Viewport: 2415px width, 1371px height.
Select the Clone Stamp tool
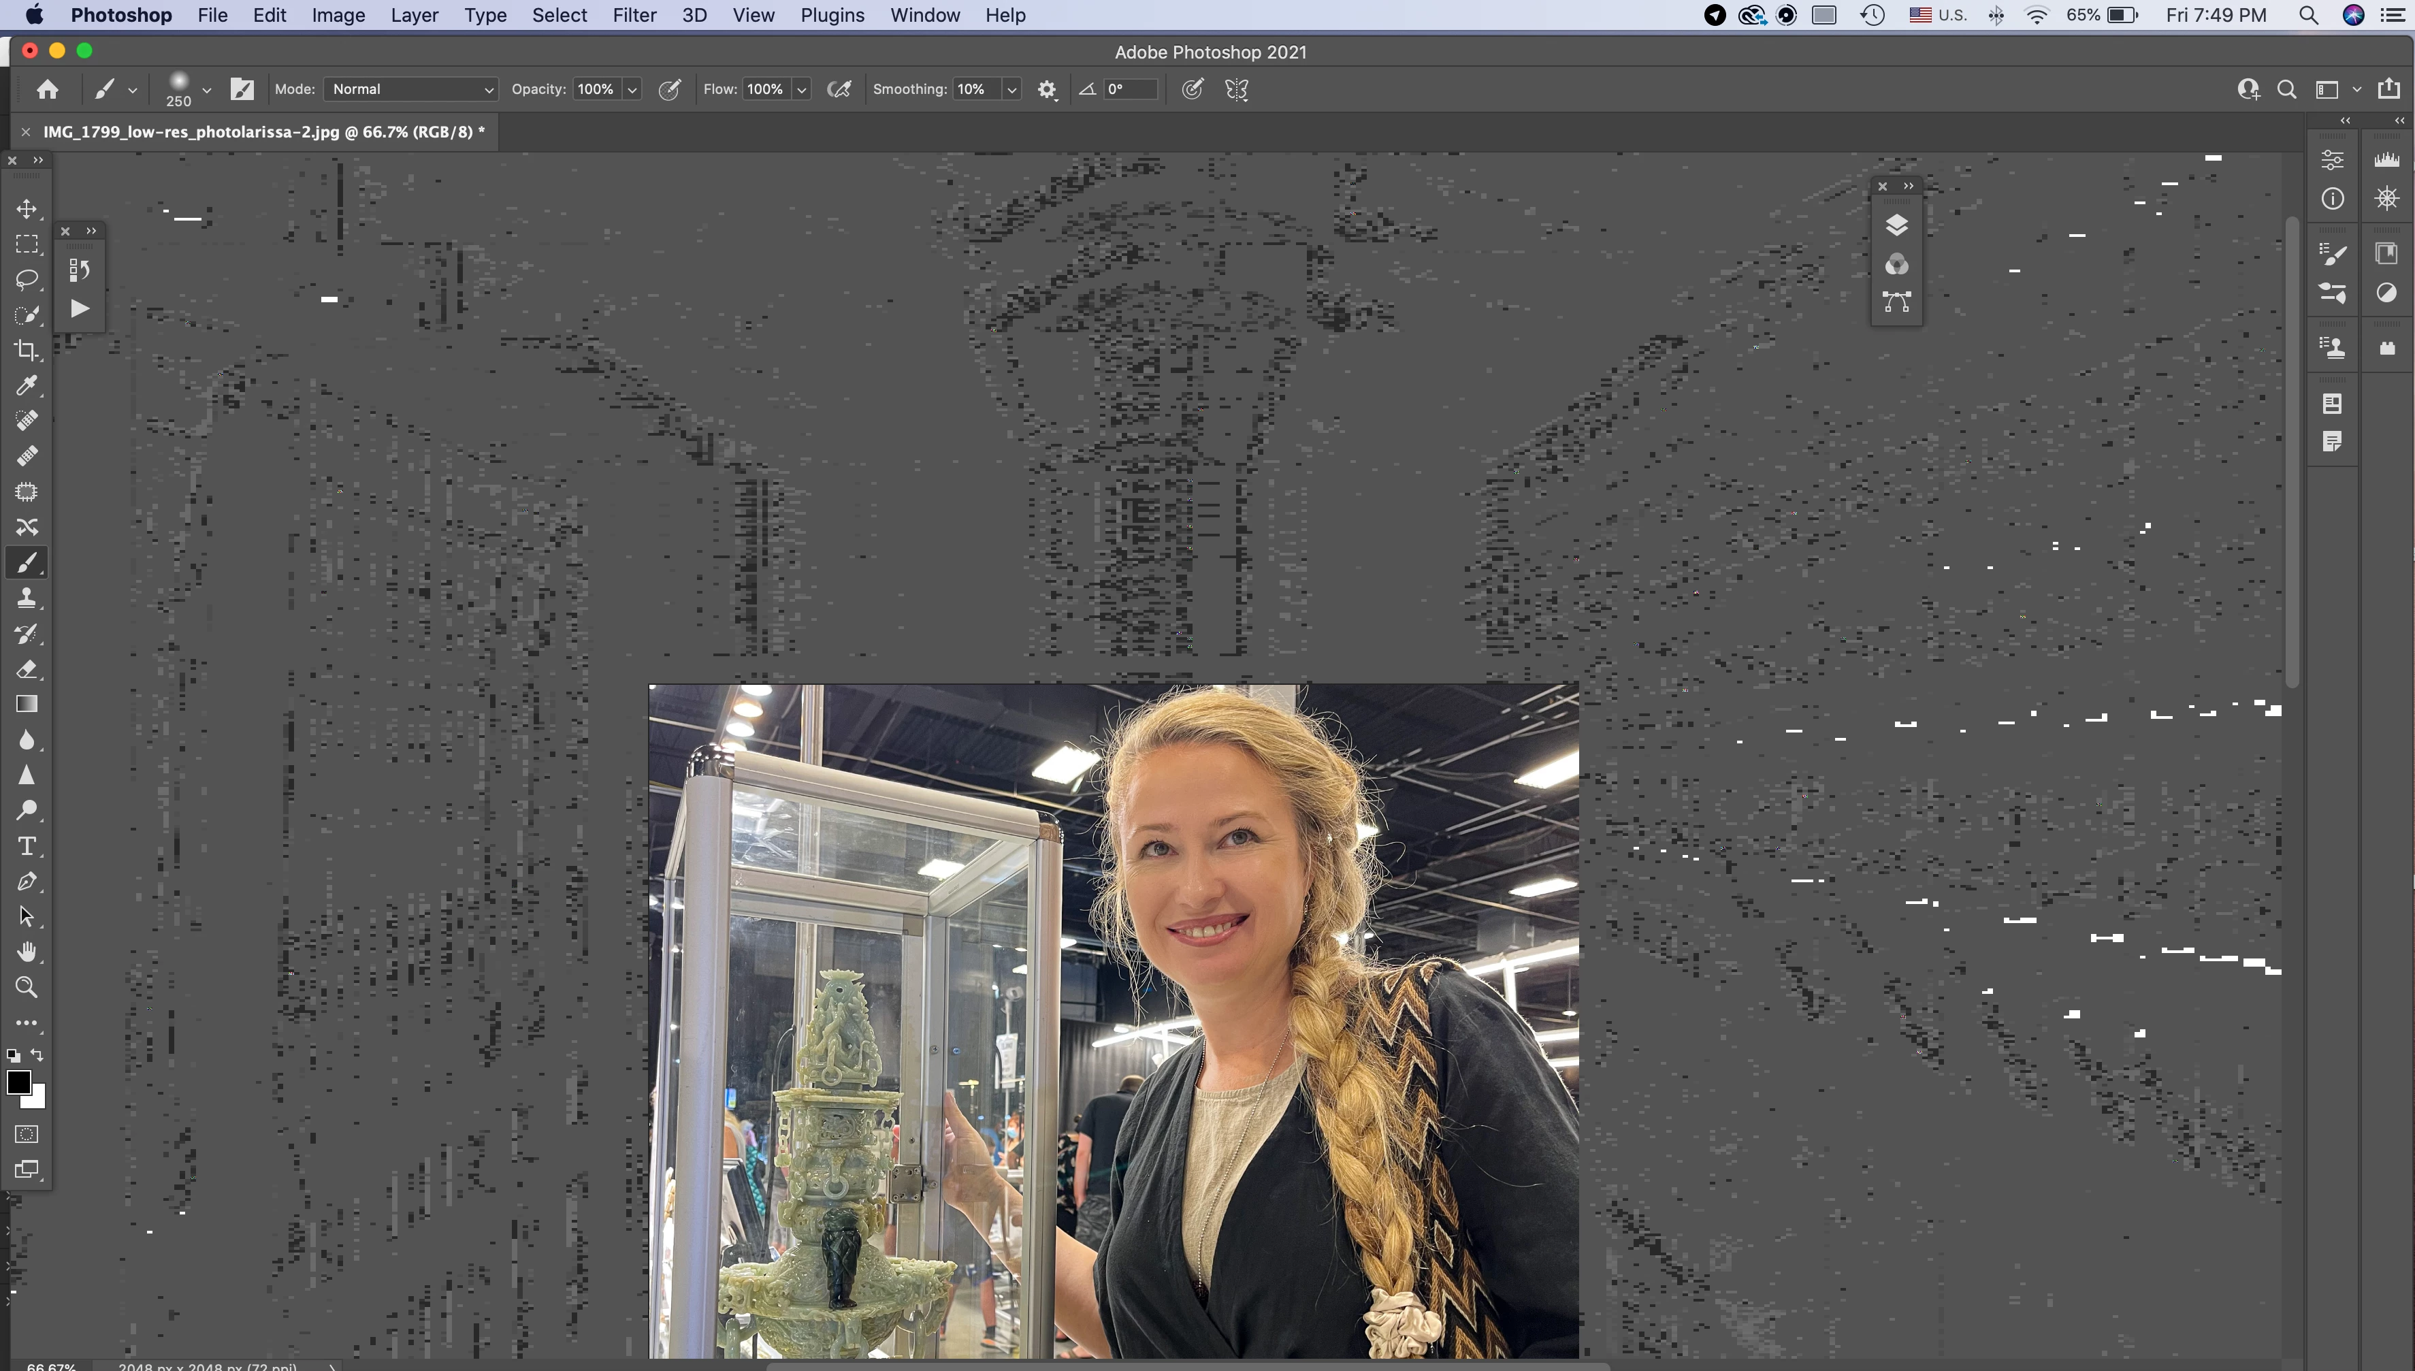27,598
